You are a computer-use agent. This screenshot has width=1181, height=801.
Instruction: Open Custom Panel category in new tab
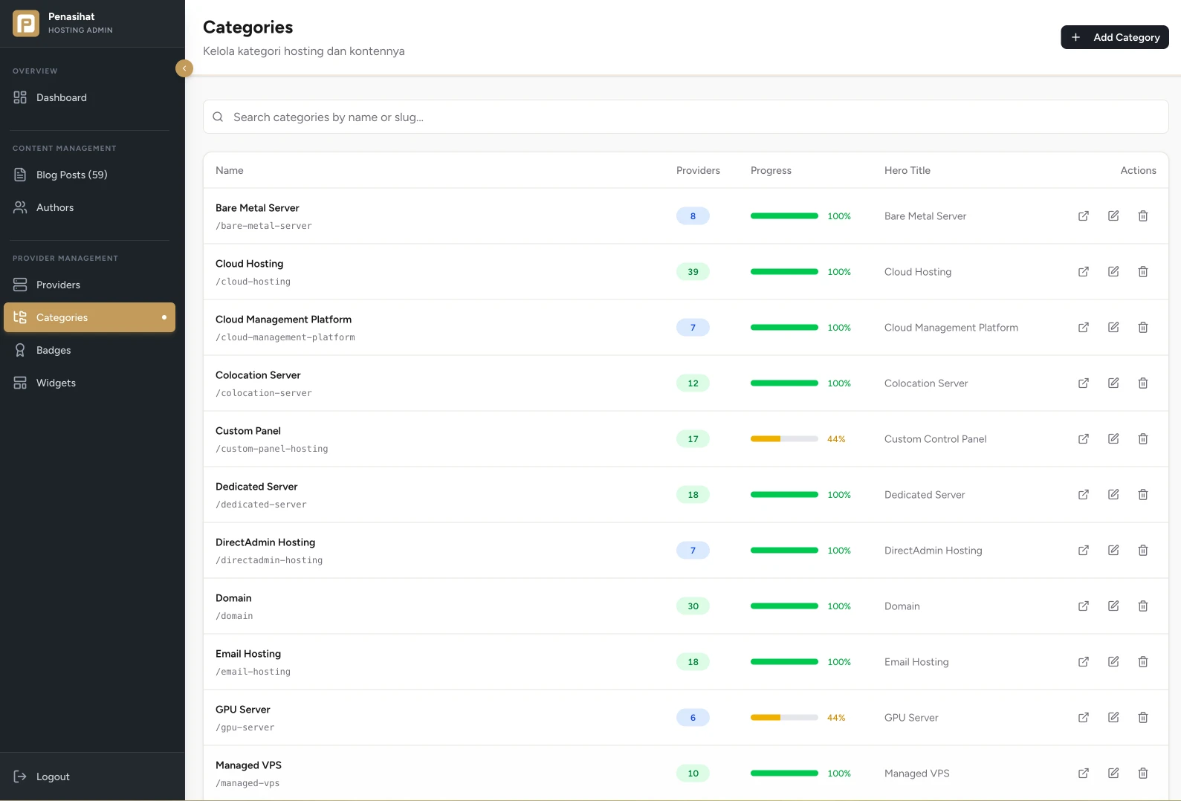(x=1084, y=439)
